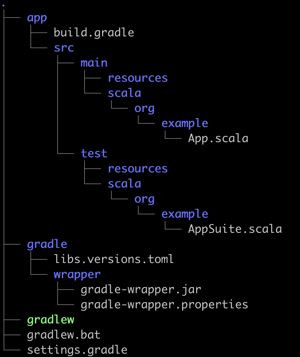Select build.gradle under the app folder
Screen dimensions: 300x357
[94, 33]
